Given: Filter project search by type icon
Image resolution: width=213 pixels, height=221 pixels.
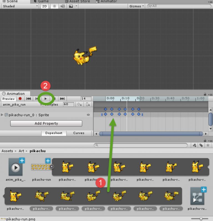Looking at the screenshot, I should [194, 145].
